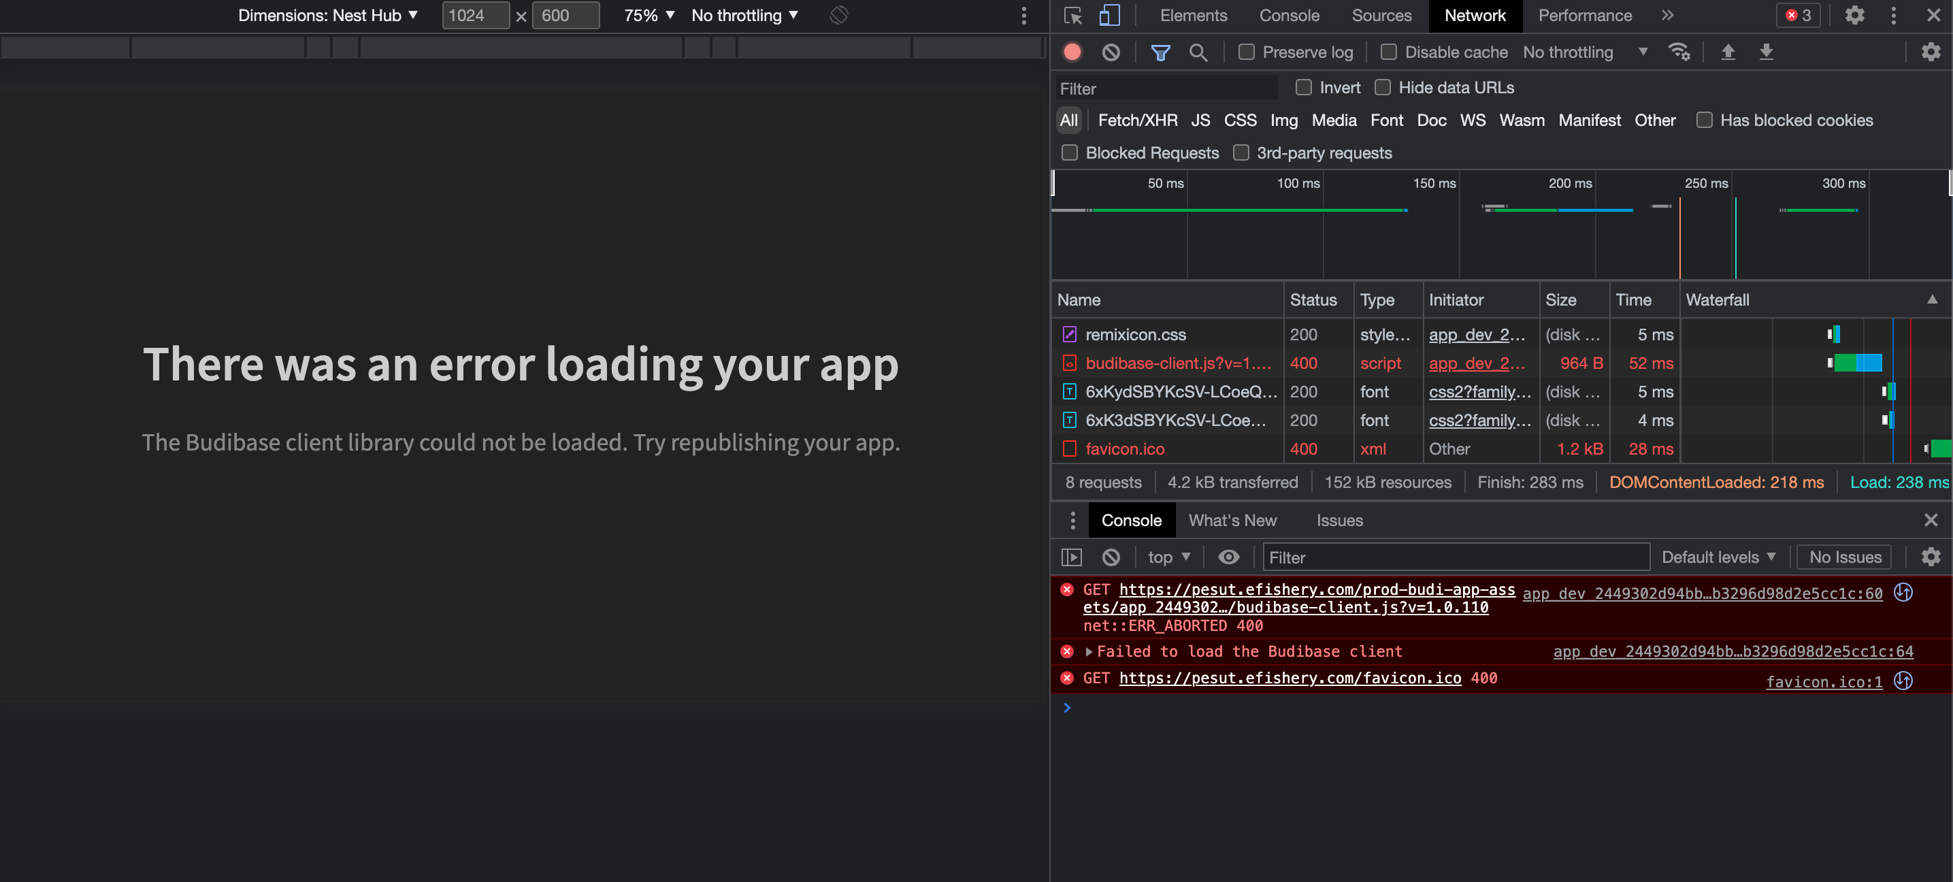Viewport: 1953px width, 882px height.
Task: Close the console drawer
Action: click(x=1931, y=520)
